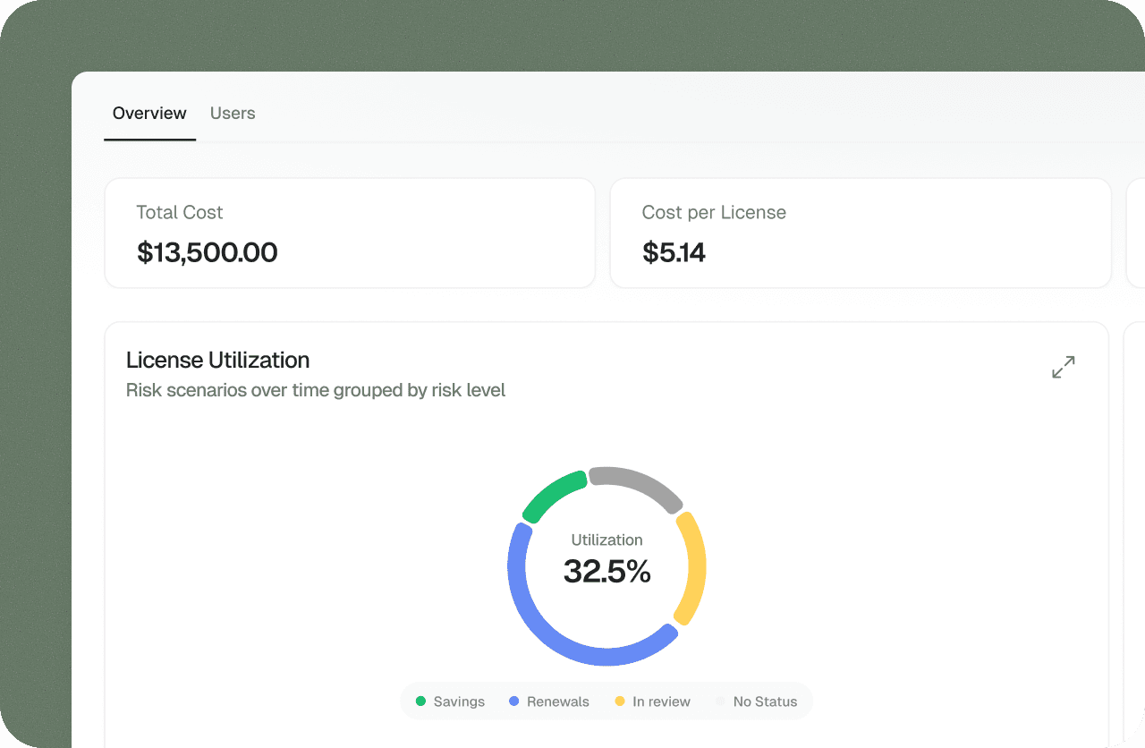Toggle the Renewals legend item

549,701
